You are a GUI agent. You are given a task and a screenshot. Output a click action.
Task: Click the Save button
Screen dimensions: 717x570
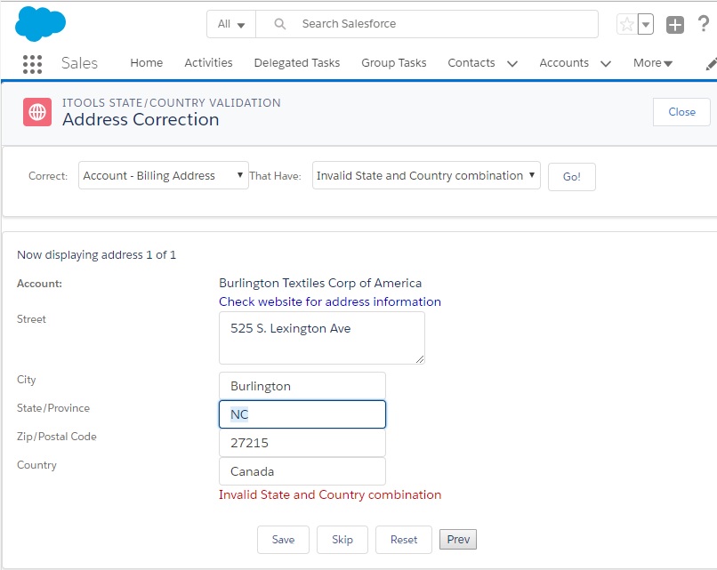[x=283, y=540]
